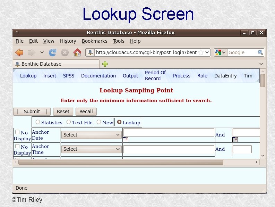Click the horizontal scrollbar right arrow
The image size is (275, 207).
(x=256, y=162)
